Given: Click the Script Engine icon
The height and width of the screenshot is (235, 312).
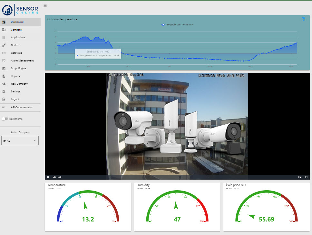Looking at the screenshot, I should tap(4, 68).
